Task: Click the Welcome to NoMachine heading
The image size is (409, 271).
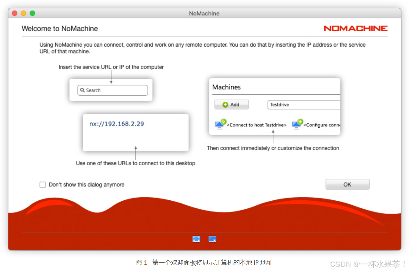Action: tap(60, 28)
